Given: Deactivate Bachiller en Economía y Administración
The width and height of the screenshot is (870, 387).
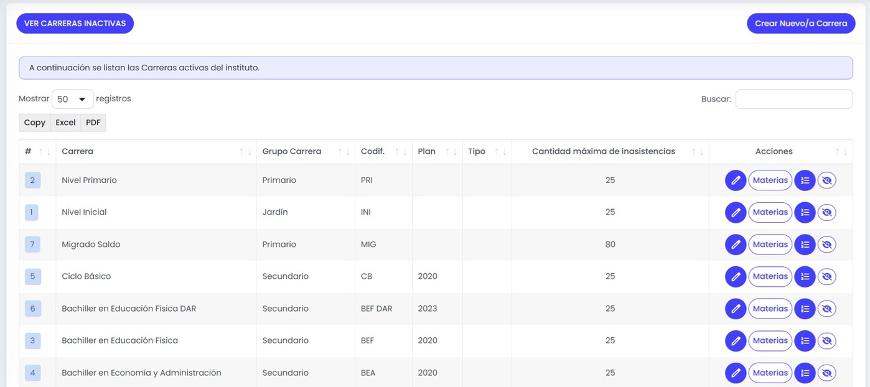Looking at the screenshot, I should 826,373.
